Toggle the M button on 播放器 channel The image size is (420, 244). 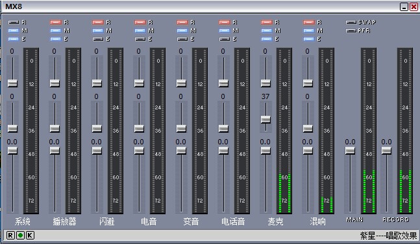coord(56,30)
